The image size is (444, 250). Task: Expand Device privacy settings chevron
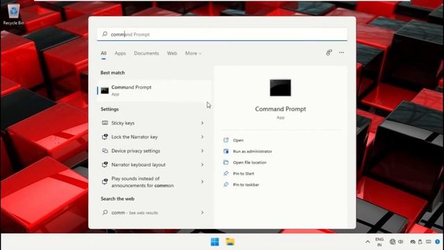[x=202, y=151]
